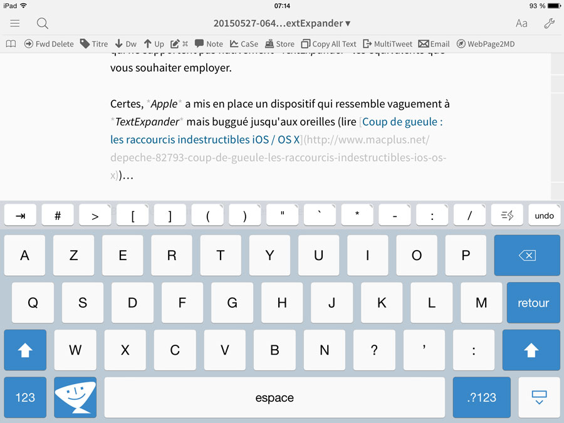Tap the snippet lightning key in extra row
This screenshot has height=423, width=564.
tap(507, 215)
